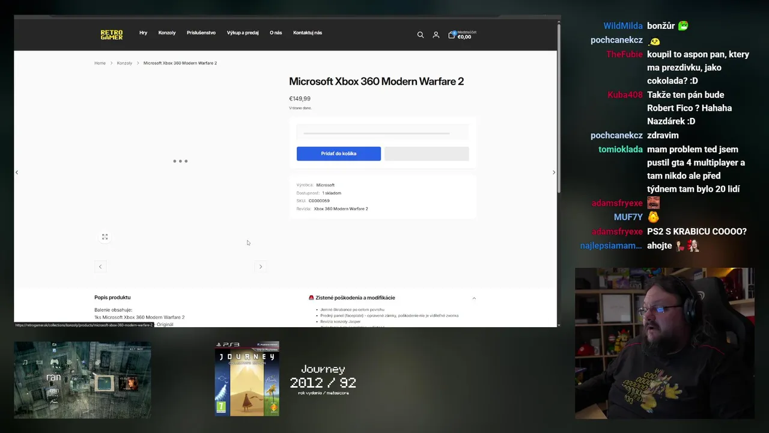
Task: Click the Retro Gamer logo
Action: [x=112, y=35]
